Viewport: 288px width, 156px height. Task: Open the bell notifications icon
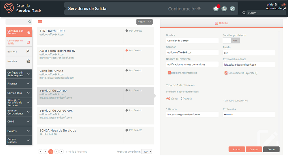(224, 8)
